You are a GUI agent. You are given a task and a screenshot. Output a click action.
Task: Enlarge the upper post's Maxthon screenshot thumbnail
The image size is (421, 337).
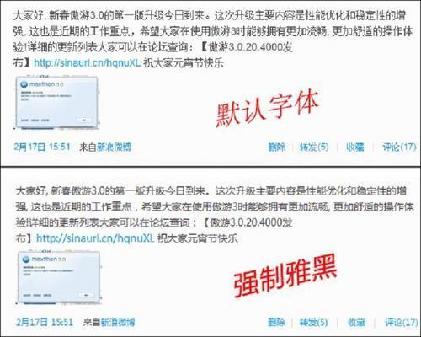56,102
